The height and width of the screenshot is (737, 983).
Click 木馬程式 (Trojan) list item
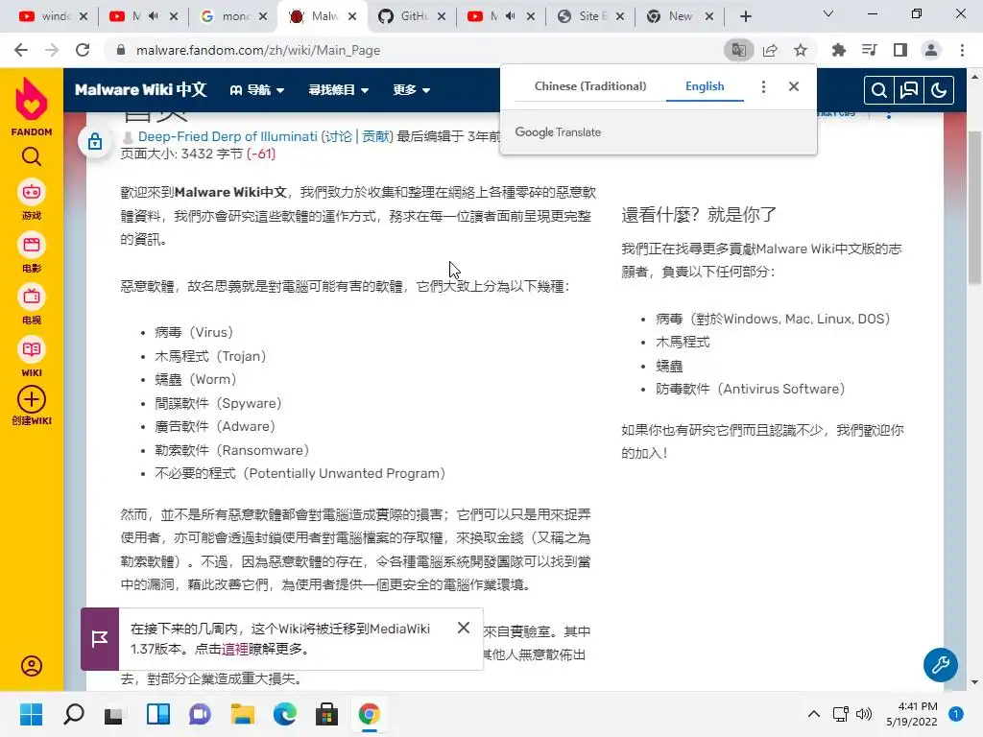tap(210, 356)
